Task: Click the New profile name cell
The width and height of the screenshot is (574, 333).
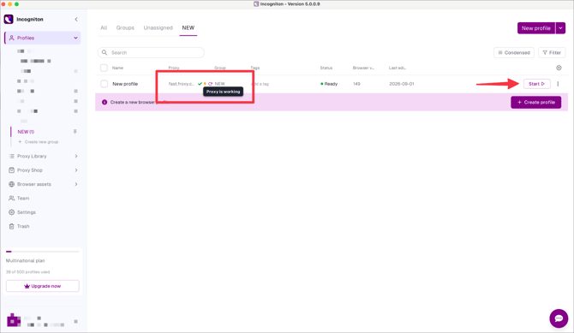Action: (x=125, y=84)
